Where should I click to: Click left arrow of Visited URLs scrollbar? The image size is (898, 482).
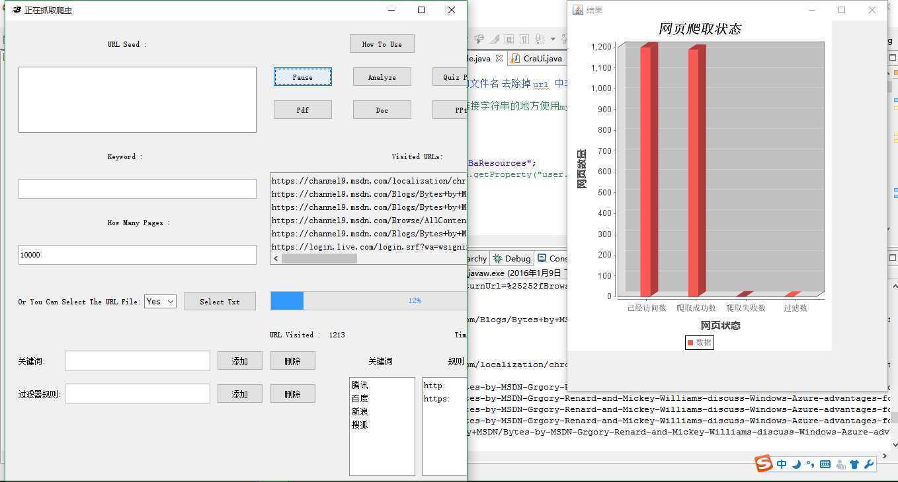pyautogui.click(x=276, y=259)
